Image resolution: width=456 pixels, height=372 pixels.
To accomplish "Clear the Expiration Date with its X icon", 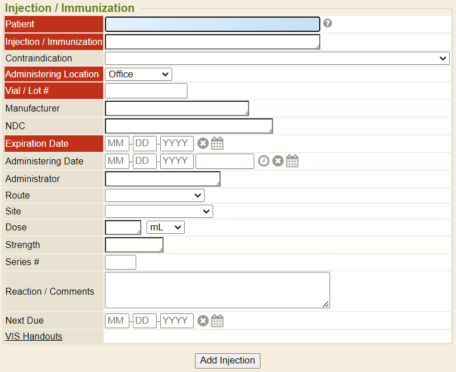I will click(x=203, y=143).
